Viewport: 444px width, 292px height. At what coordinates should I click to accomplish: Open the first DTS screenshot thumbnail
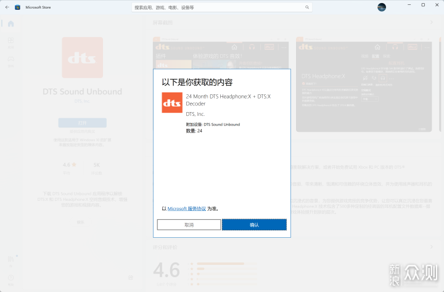[x=221, y=53]
